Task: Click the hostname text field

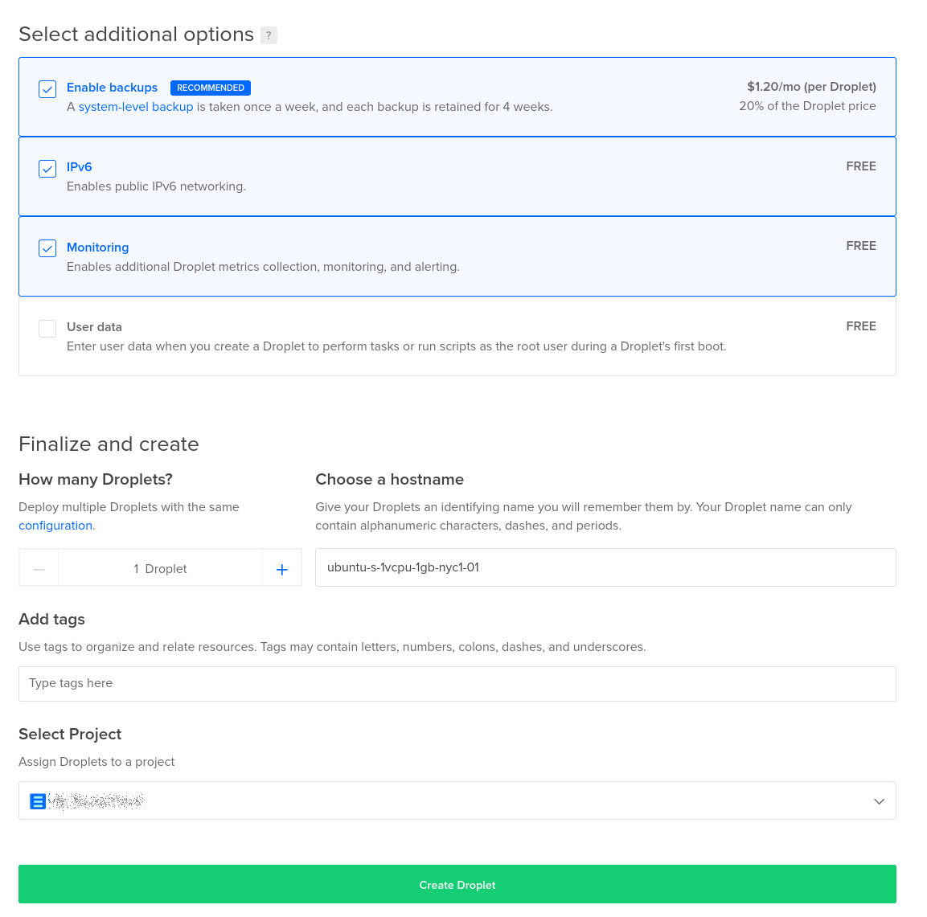Action: 605,567
